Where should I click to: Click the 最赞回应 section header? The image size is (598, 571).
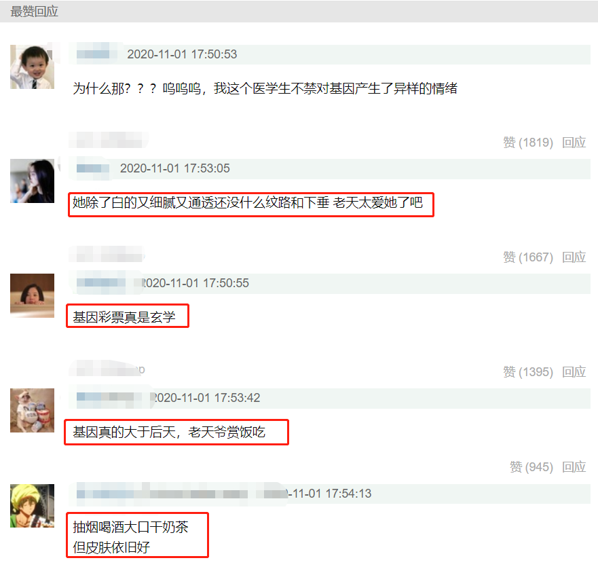click(35, 12)
